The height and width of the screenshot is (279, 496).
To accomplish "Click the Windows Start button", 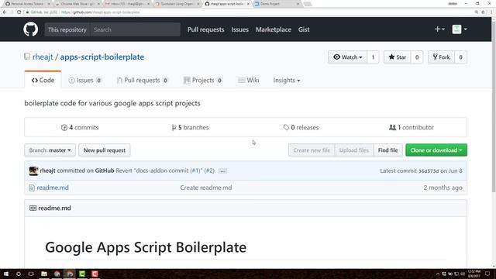I will click(6, 274).
